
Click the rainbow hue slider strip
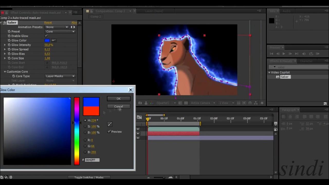77,131
